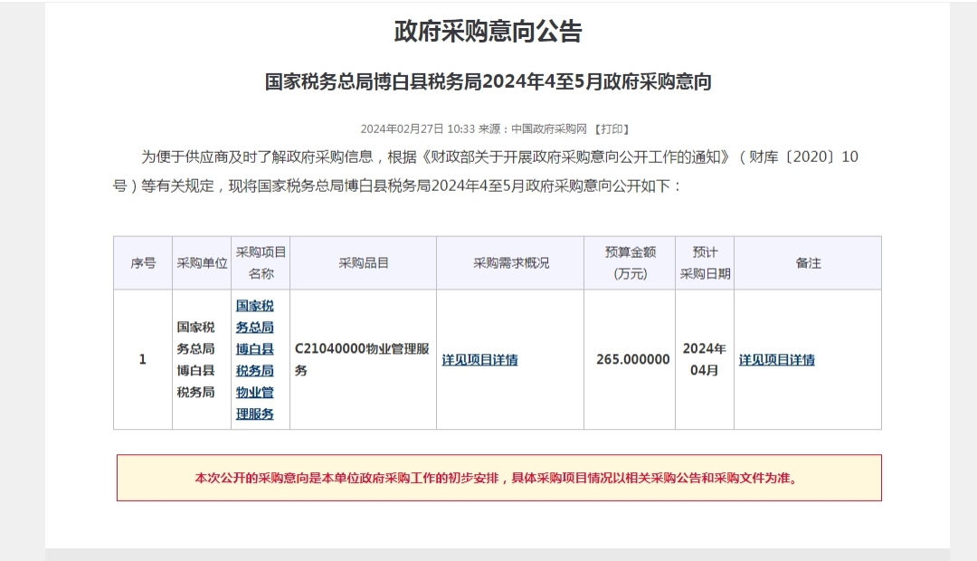
Task: Click the 预算金额(万元) column header
Action: tap(630, 263)
